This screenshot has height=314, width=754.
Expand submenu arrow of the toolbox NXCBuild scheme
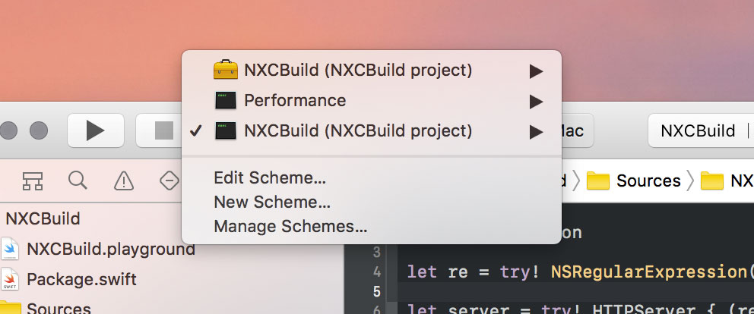pos(537,71)
